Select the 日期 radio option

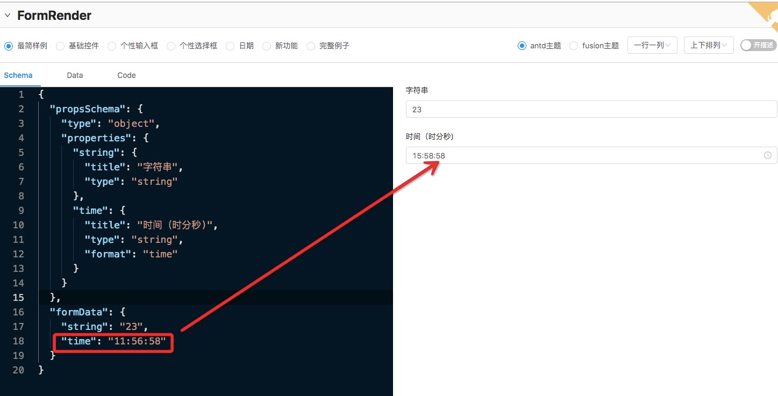230,46
